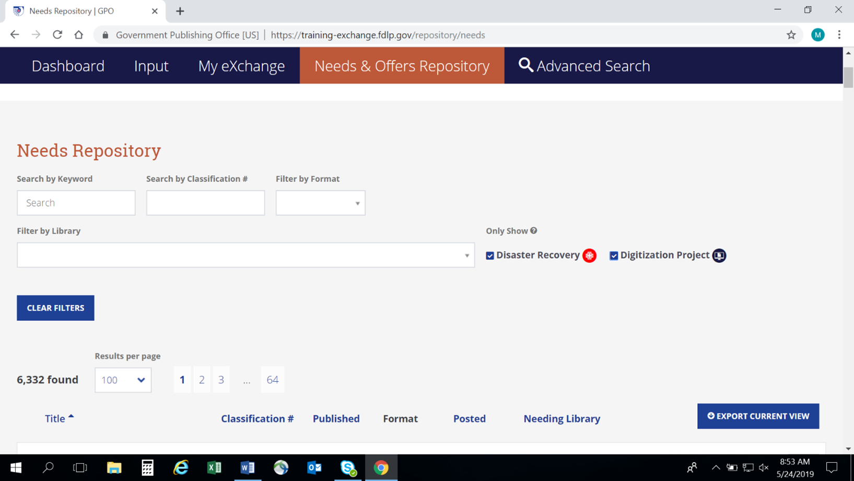Uncheck the Disaster Recovery checkbox
This screenshot has width=854, height=481.
click(490, 256)
